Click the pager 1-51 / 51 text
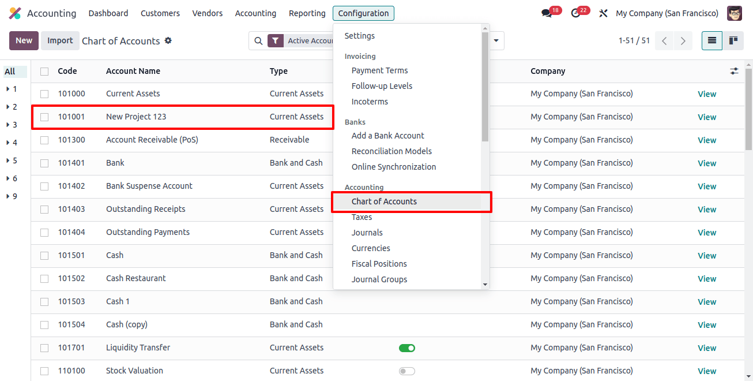 point(634,41)
